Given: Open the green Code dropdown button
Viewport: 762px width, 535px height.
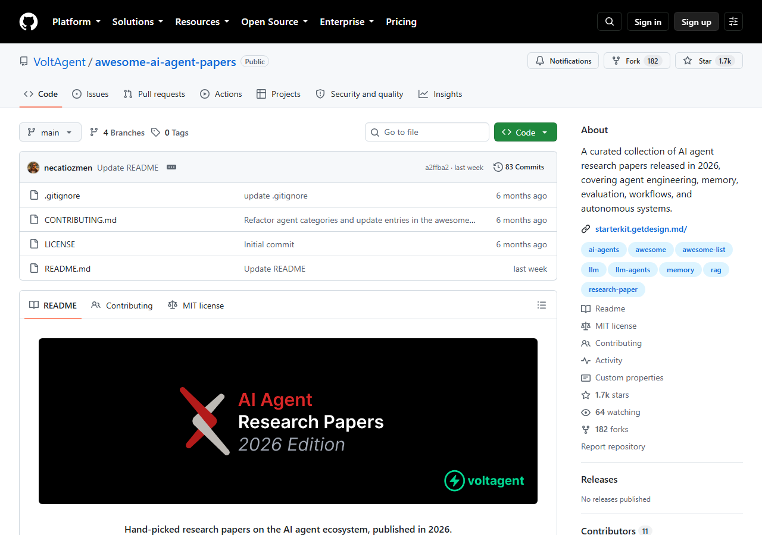Looking at the screenshot, I should pos(526,132).
